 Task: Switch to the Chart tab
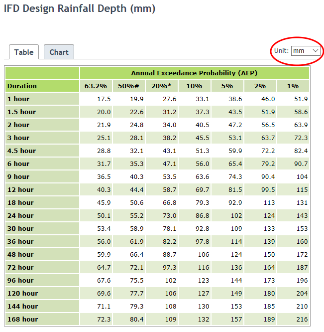tap(59, 52)
